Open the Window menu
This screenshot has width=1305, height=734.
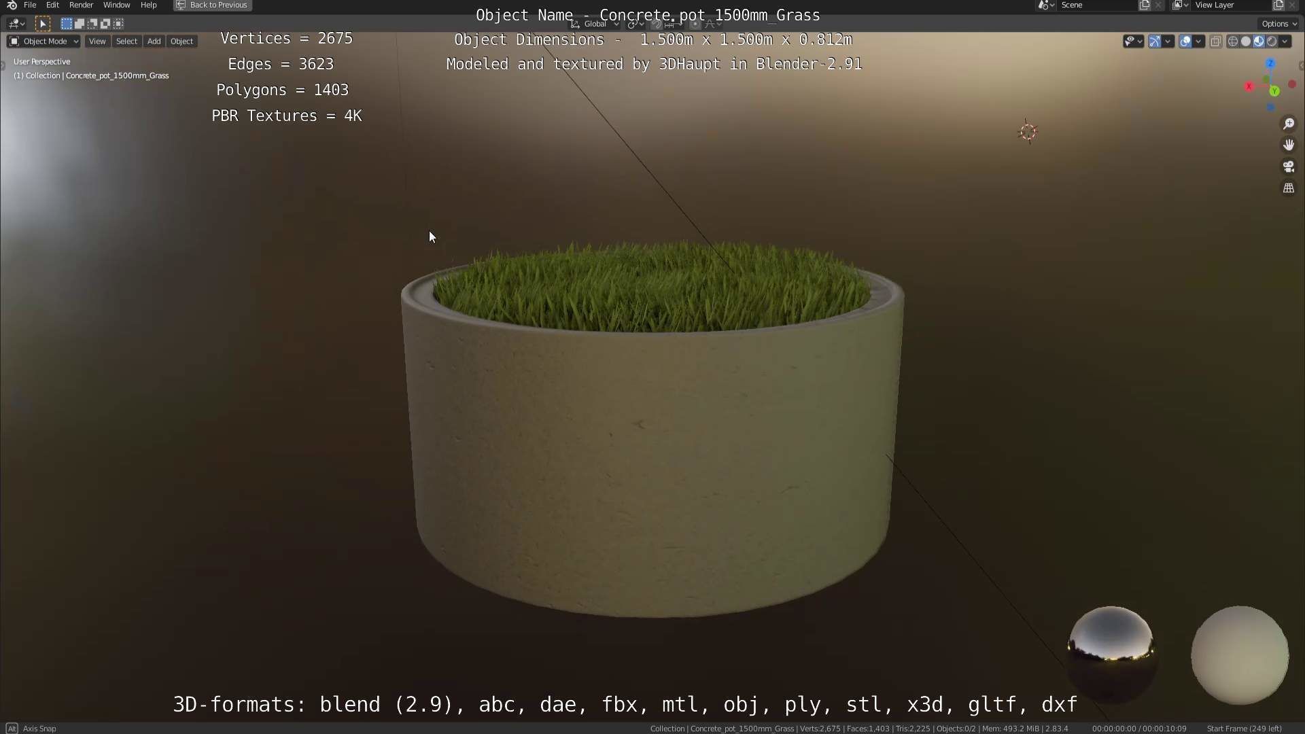point(116,5)
